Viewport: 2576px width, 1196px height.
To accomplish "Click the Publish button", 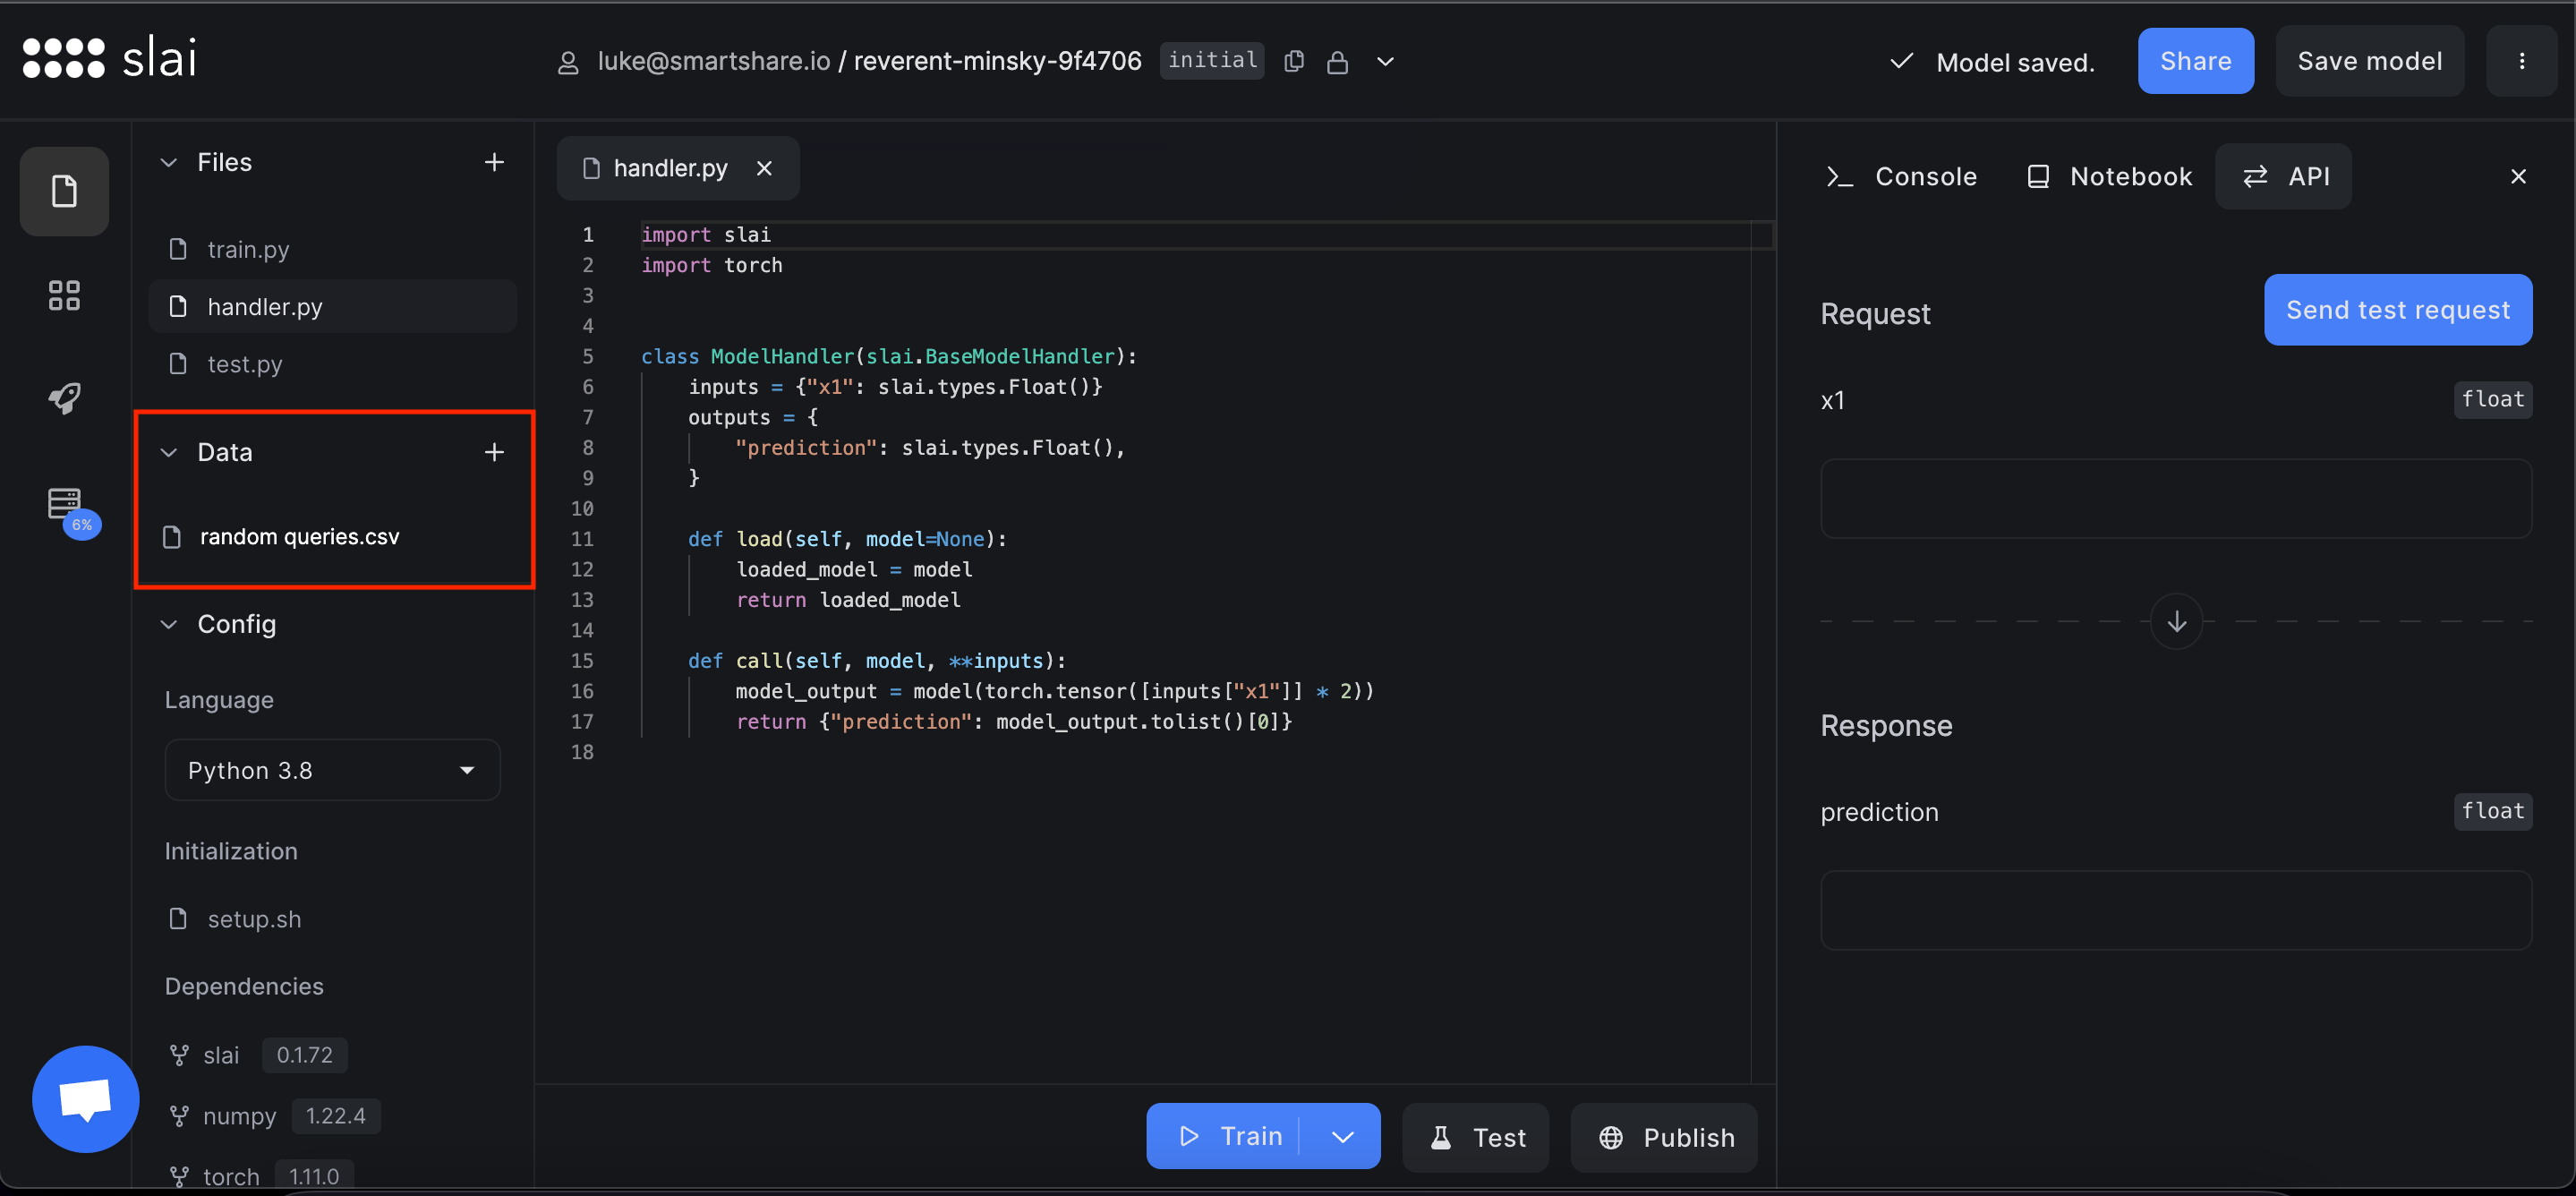I will (x=1664, y=1137).
